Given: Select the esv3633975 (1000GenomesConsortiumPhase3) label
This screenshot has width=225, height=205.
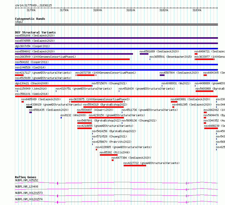Looking at the screenshot, I should coord(99,99).
